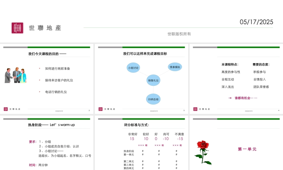Click page number 2 in the slide footer
The height and width of the screenshot is (170, 283).
(x=89, y=110)
